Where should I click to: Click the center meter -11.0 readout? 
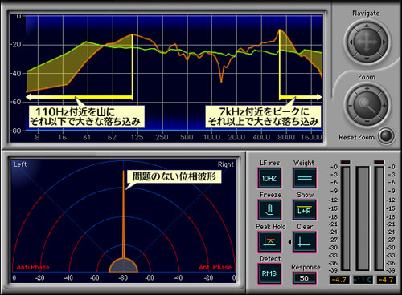tap(363, 280)
